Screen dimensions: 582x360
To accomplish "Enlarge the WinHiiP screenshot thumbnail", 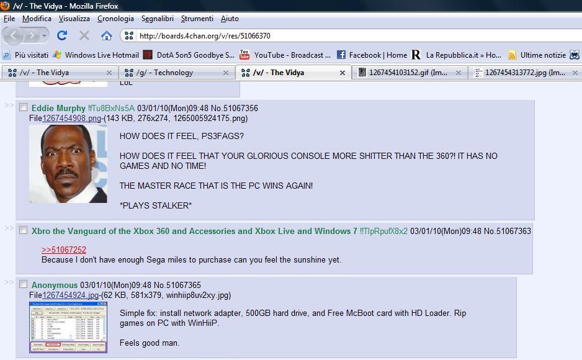I will [68, 327].
